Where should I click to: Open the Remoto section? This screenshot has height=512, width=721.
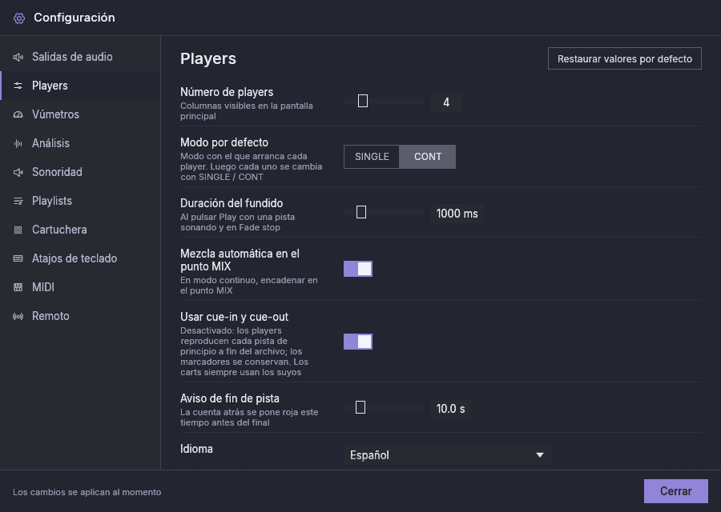click(80, 316)
